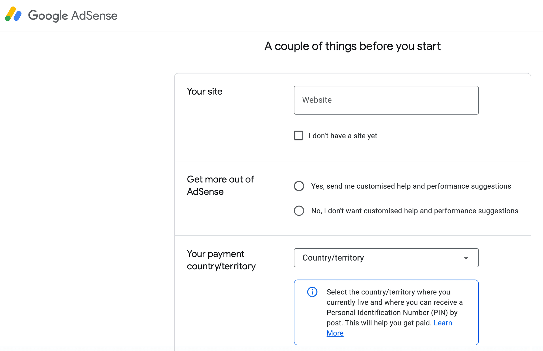Click the blue info icon in the notice box
Viewport: 543px width, 351px height.
click(312, 292)
